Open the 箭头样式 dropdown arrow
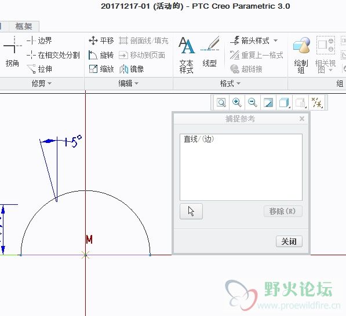Image resolution: width=346 pixels, height=316 pixels. 276,41
